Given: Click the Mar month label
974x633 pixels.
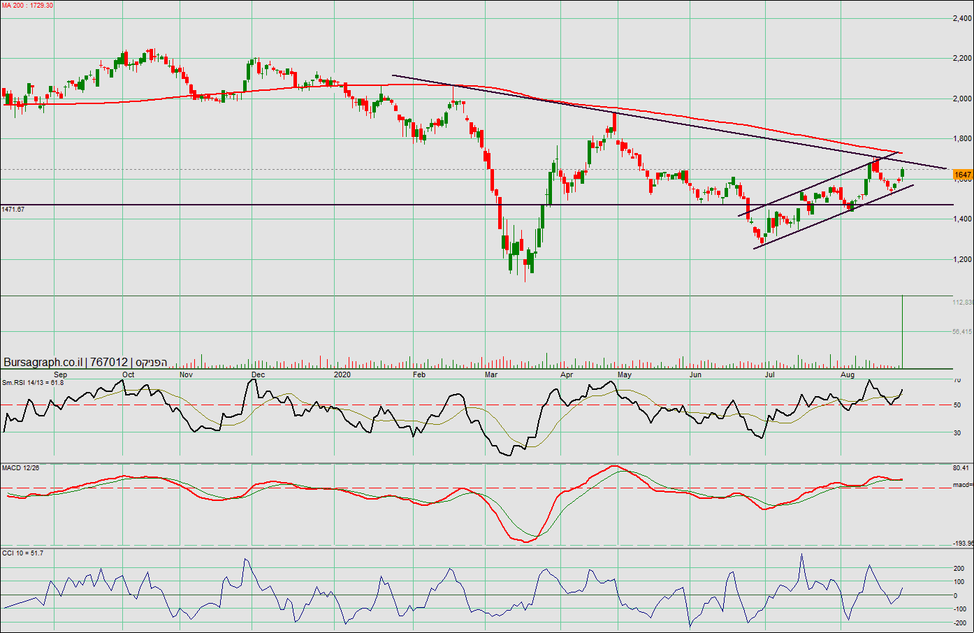Looking at the screenshot, I should pyautogui.click(x=491, y=374).
